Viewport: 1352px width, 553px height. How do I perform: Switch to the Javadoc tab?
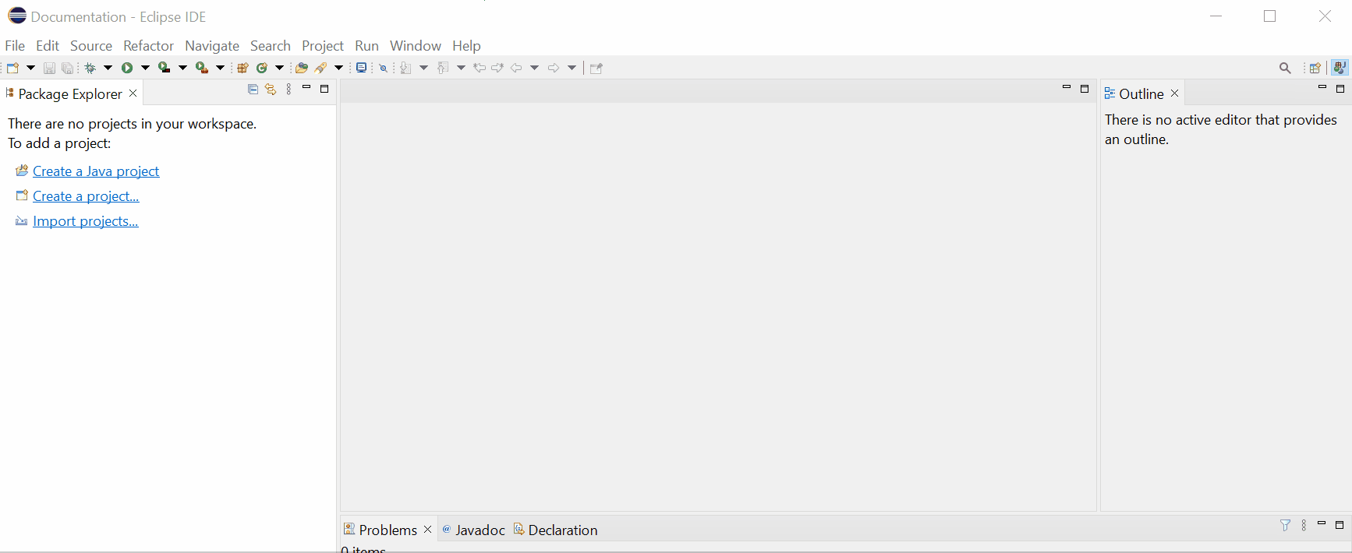coord(474,530)
